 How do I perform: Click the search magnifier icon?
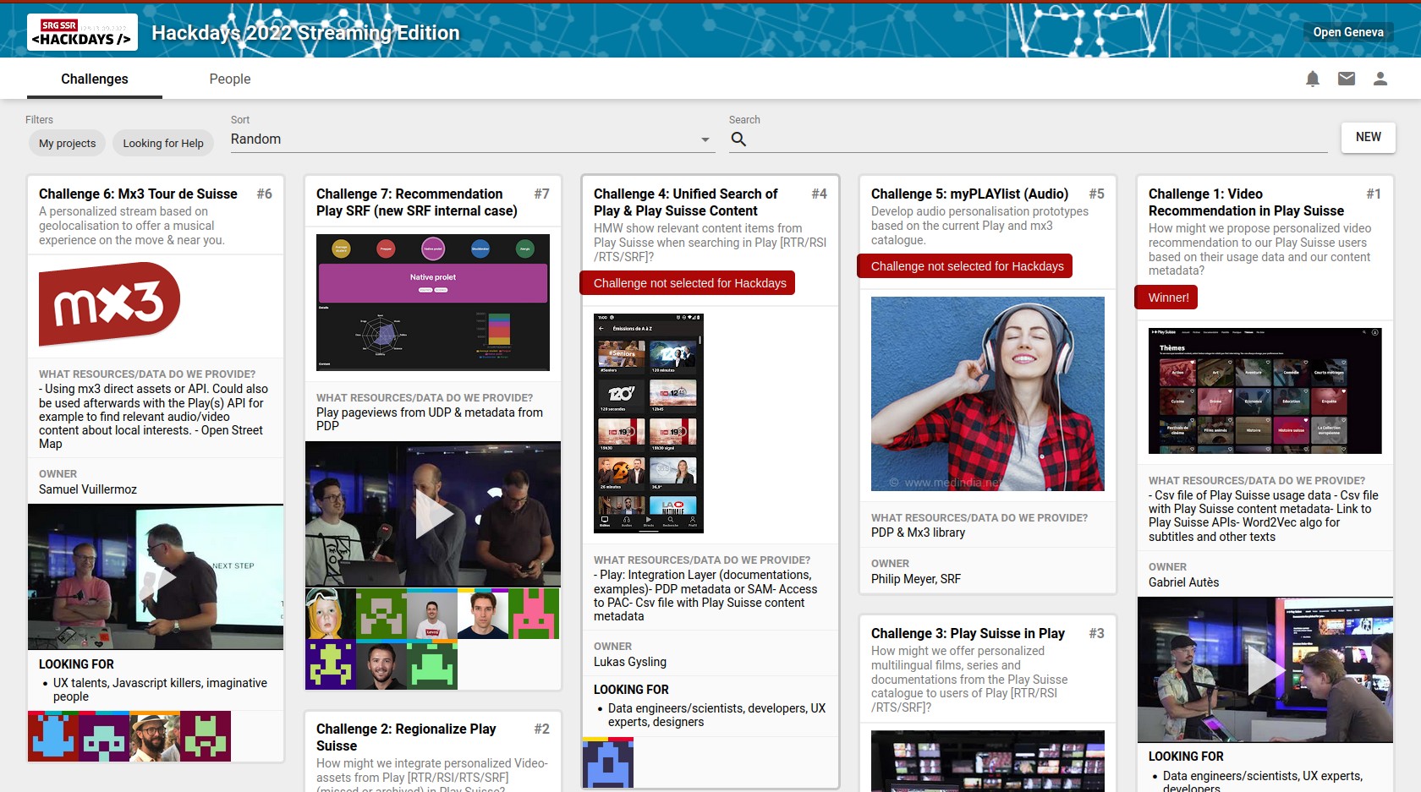click(x=738, y=139)
